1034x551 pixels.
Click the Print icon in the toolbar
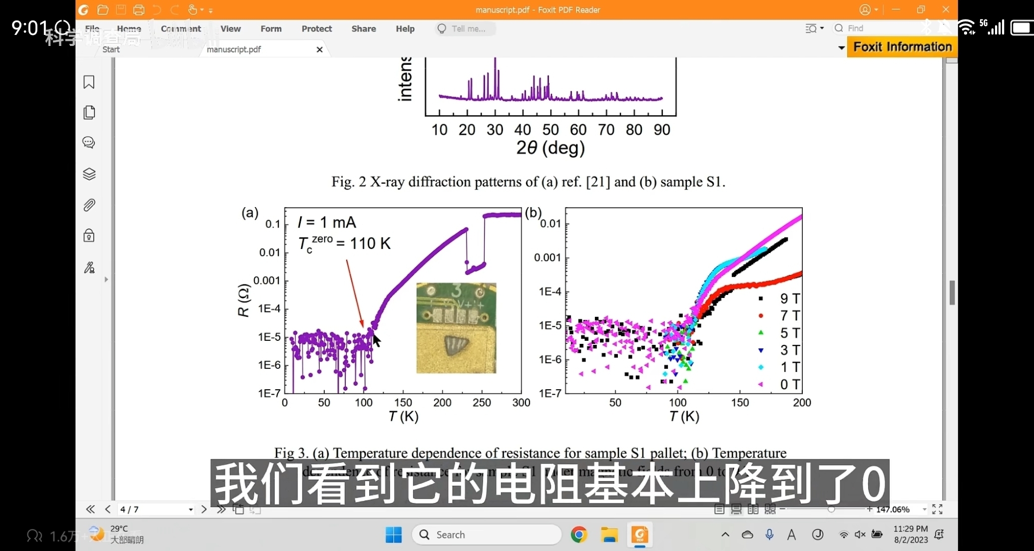tap(138, 9)
